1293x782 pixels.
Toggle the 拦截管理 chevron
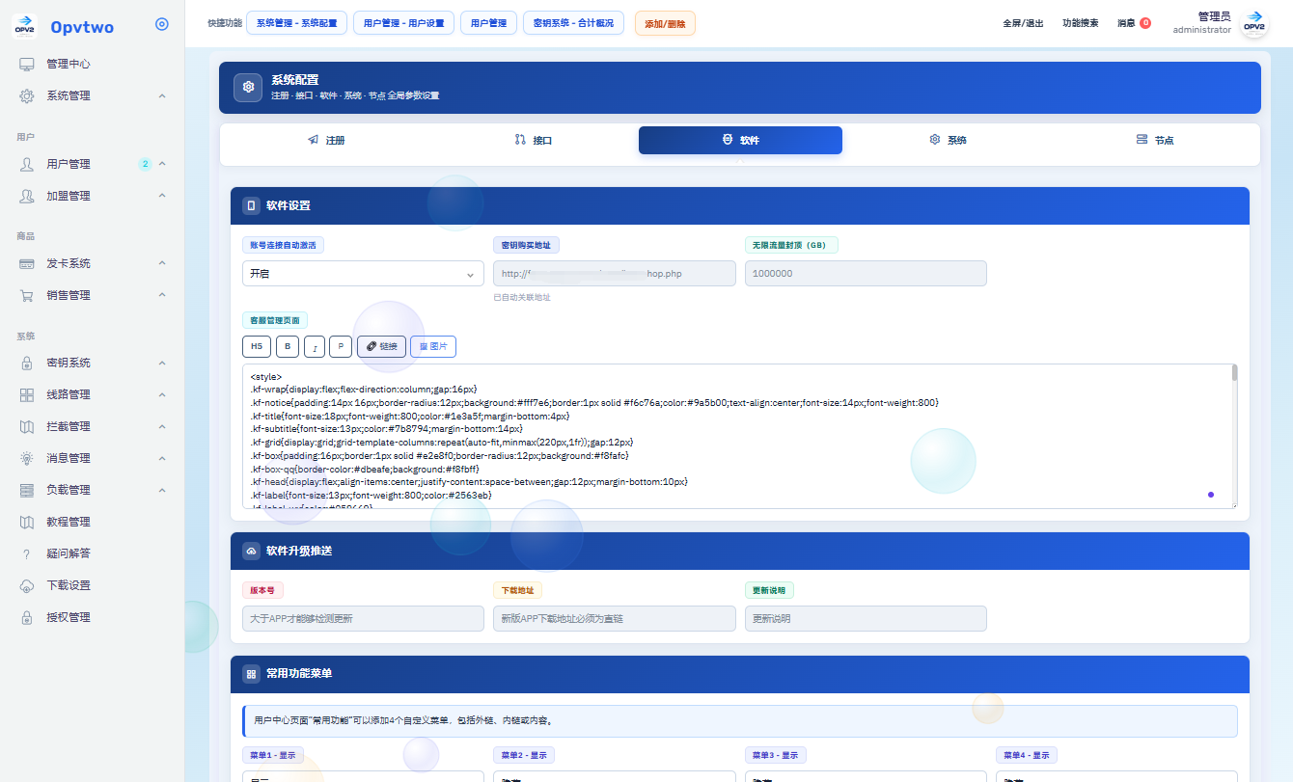click(x=162, y=426)
